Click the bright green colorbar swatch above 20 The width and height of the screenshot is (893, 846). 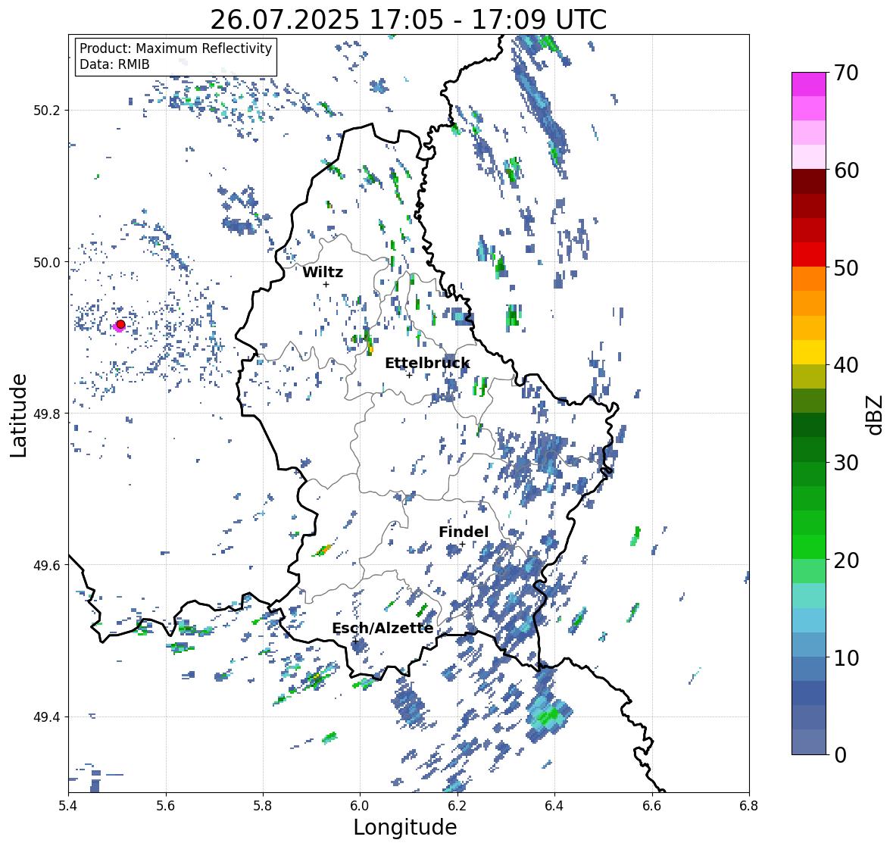(809, 547)
